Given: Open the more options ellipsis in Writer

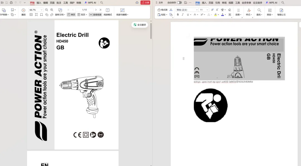Looking at the screenshot, I should tap(190, 3).
